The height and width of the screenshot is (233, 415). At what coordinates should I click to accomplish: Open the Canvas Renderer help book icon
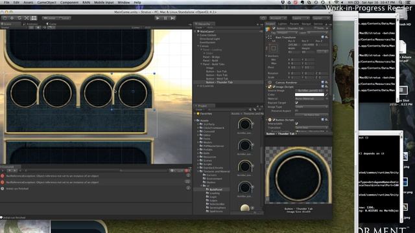pos(323,82)
